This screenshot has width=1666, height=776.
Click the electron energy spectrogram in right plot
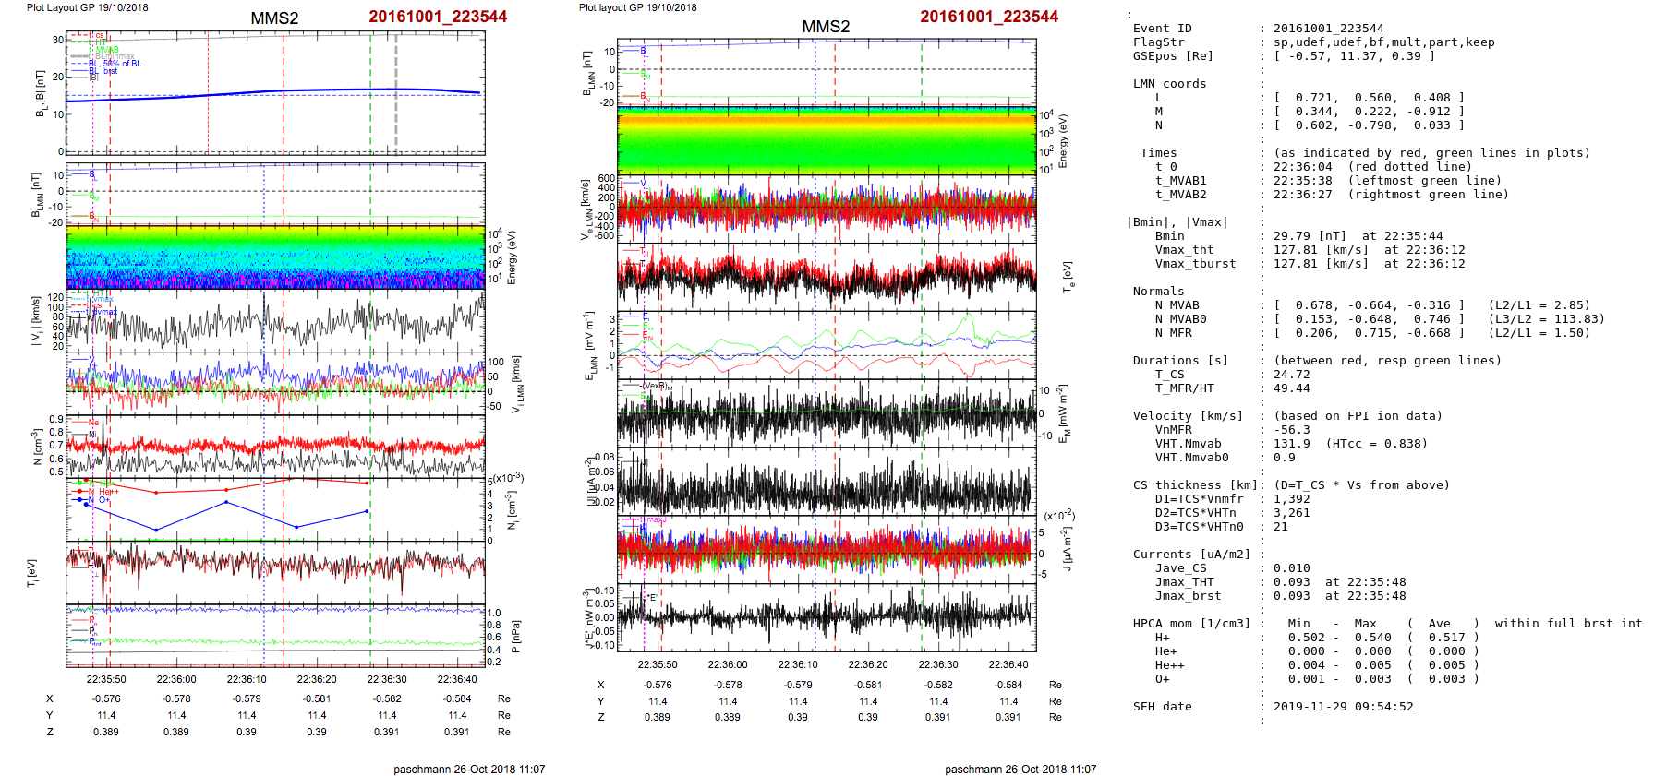tap(827, 140)
